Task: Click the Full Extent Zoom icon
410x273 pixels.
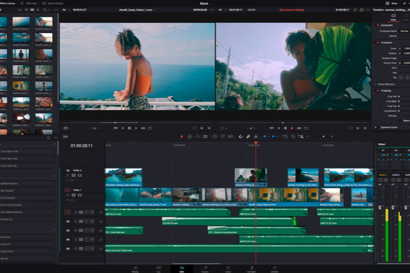Action: point(285,136)
